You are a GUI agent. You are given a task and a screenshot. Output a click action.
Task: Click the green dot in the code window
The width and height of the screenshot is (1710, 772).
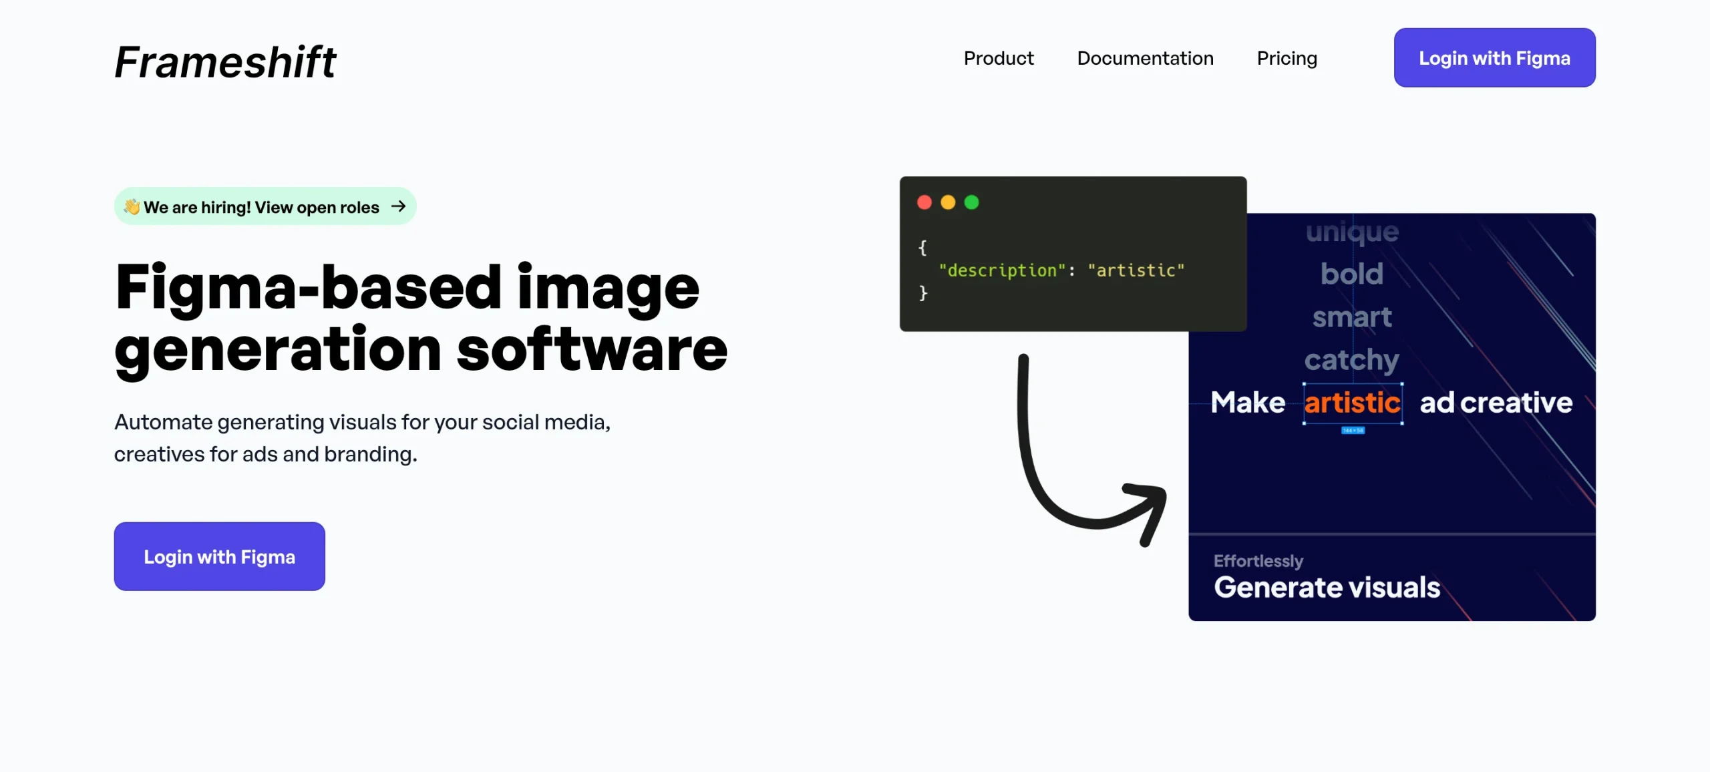click(x=971, y=202)
